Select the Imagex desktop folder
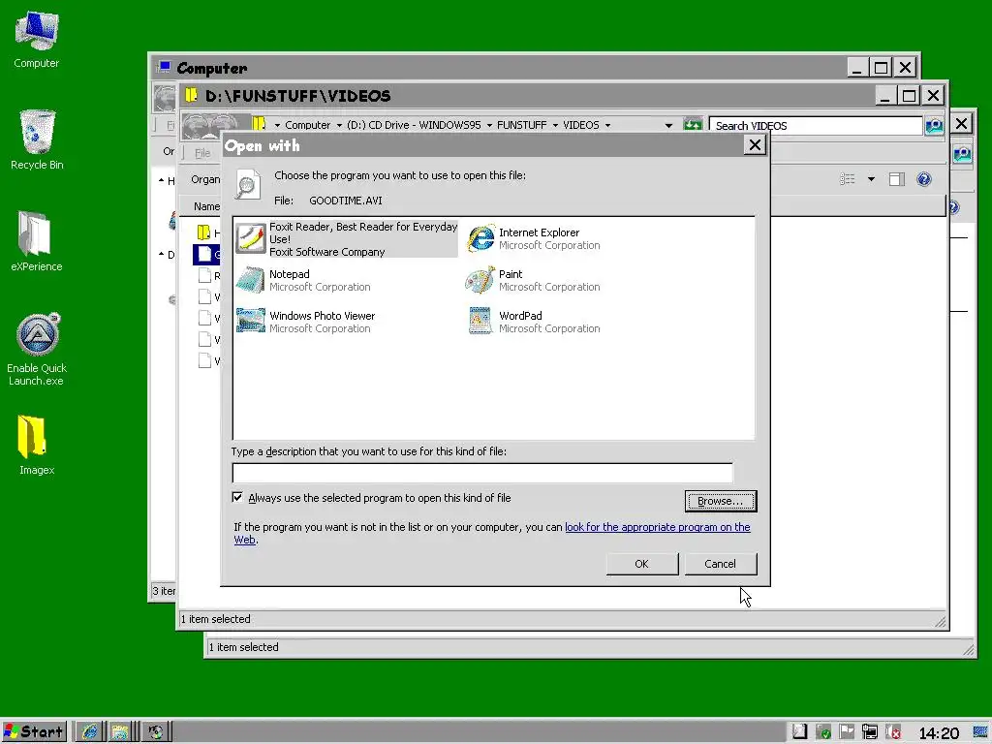 (x=37, y=446)
